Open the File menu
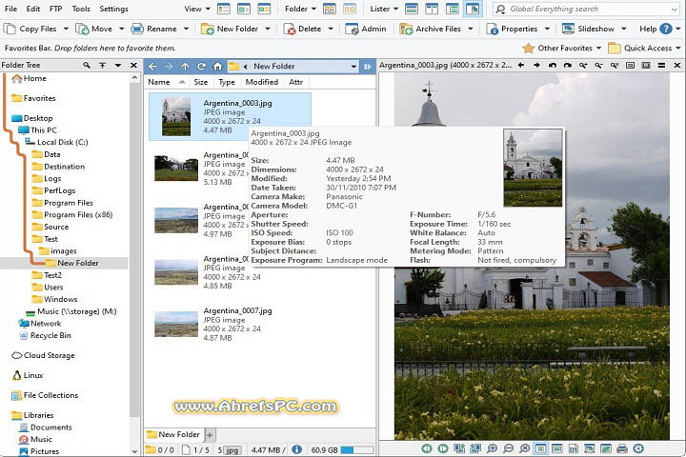This screenshot has width=686, height=457. 10,9
